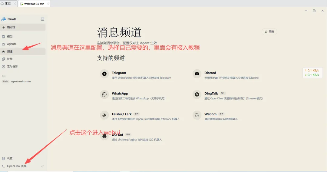Select the Feishu / Lark channel name

(x=122, y=114)
